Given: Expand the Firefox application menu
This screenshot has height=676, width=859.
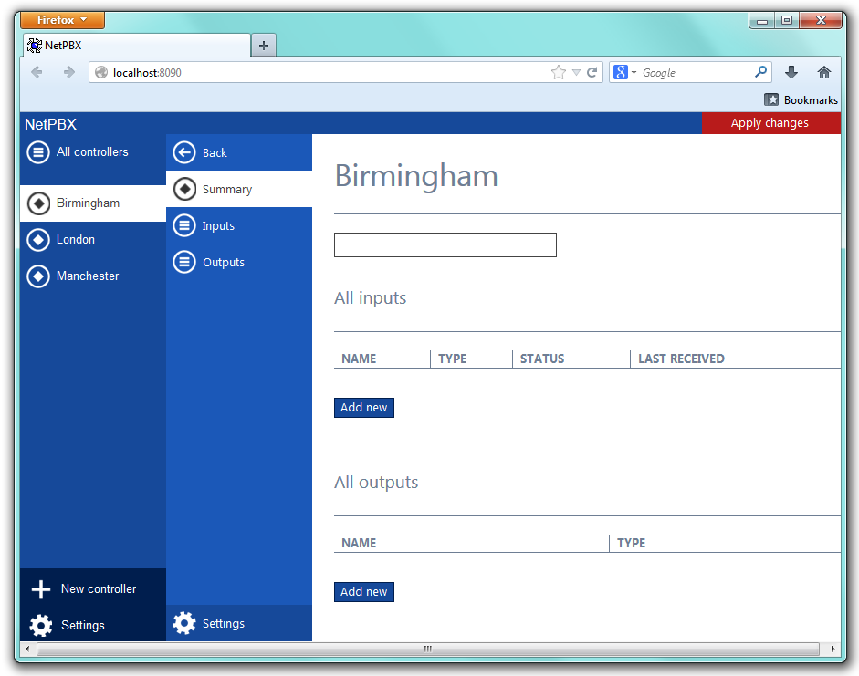Looking at the screenshot, I should tap(62, 20).
